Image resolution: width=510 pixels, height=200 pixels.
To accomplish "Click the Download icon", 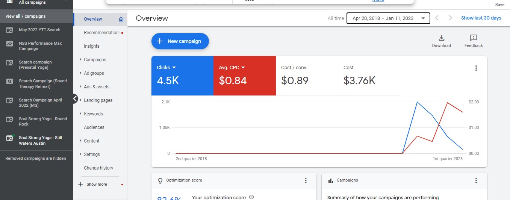I will pyautogui.click(x=442, y=38).
